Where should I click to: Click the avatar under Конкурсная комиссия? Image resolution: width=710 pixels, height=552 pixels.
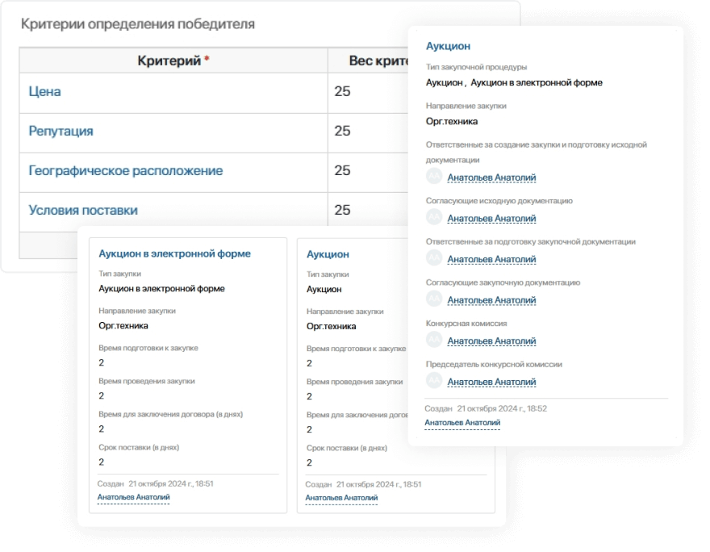[x=436, y=340]
